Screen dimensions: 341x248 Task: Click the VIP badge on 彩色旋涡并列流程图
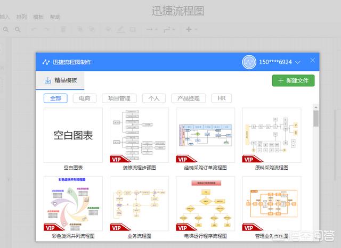point(53,228)
